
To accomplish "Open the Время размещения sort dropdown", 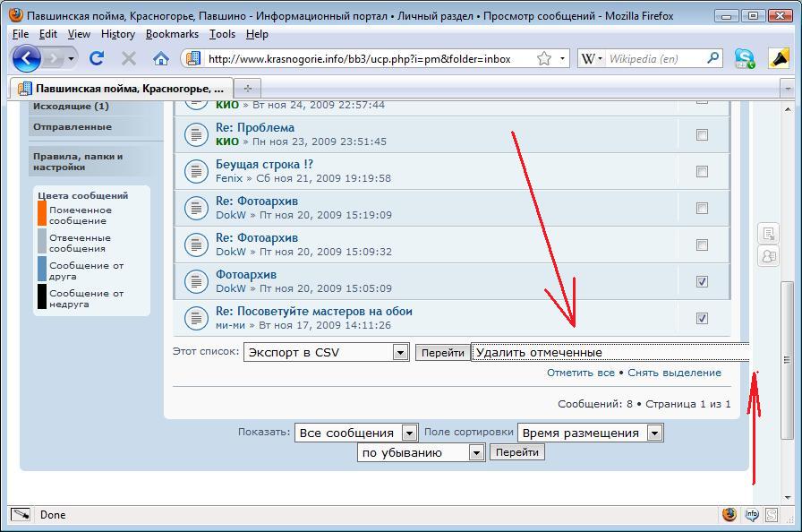I will click(x=654, y=433).
